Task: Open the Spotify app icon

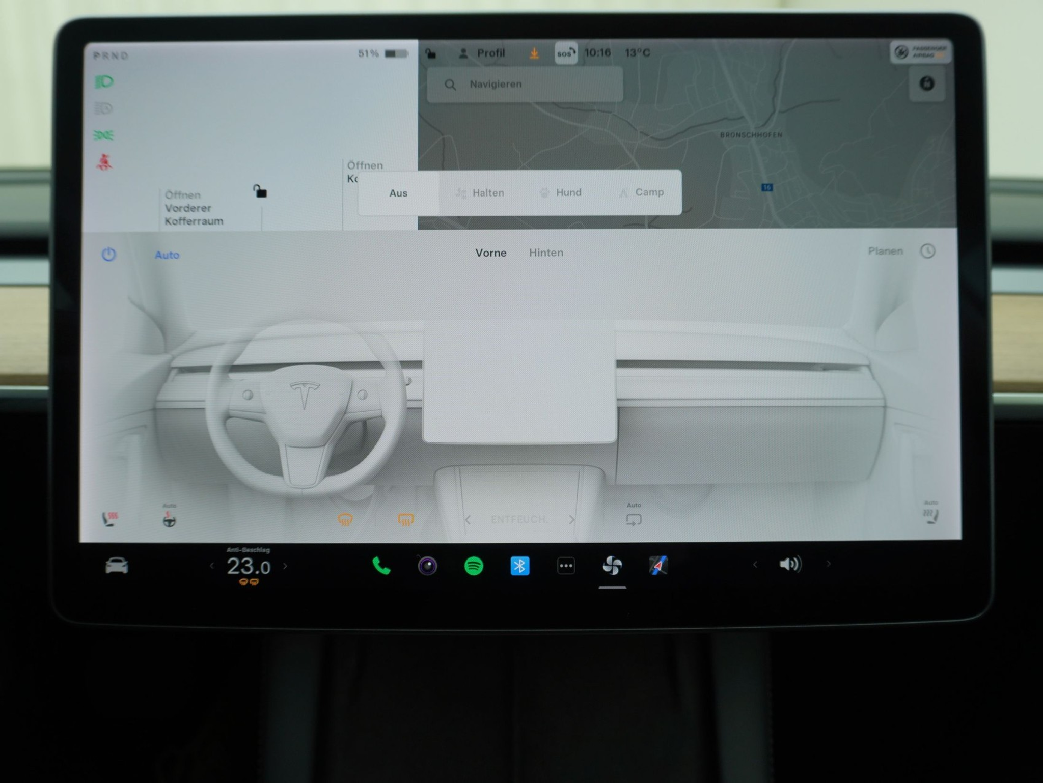Action: tap(474, 565)
